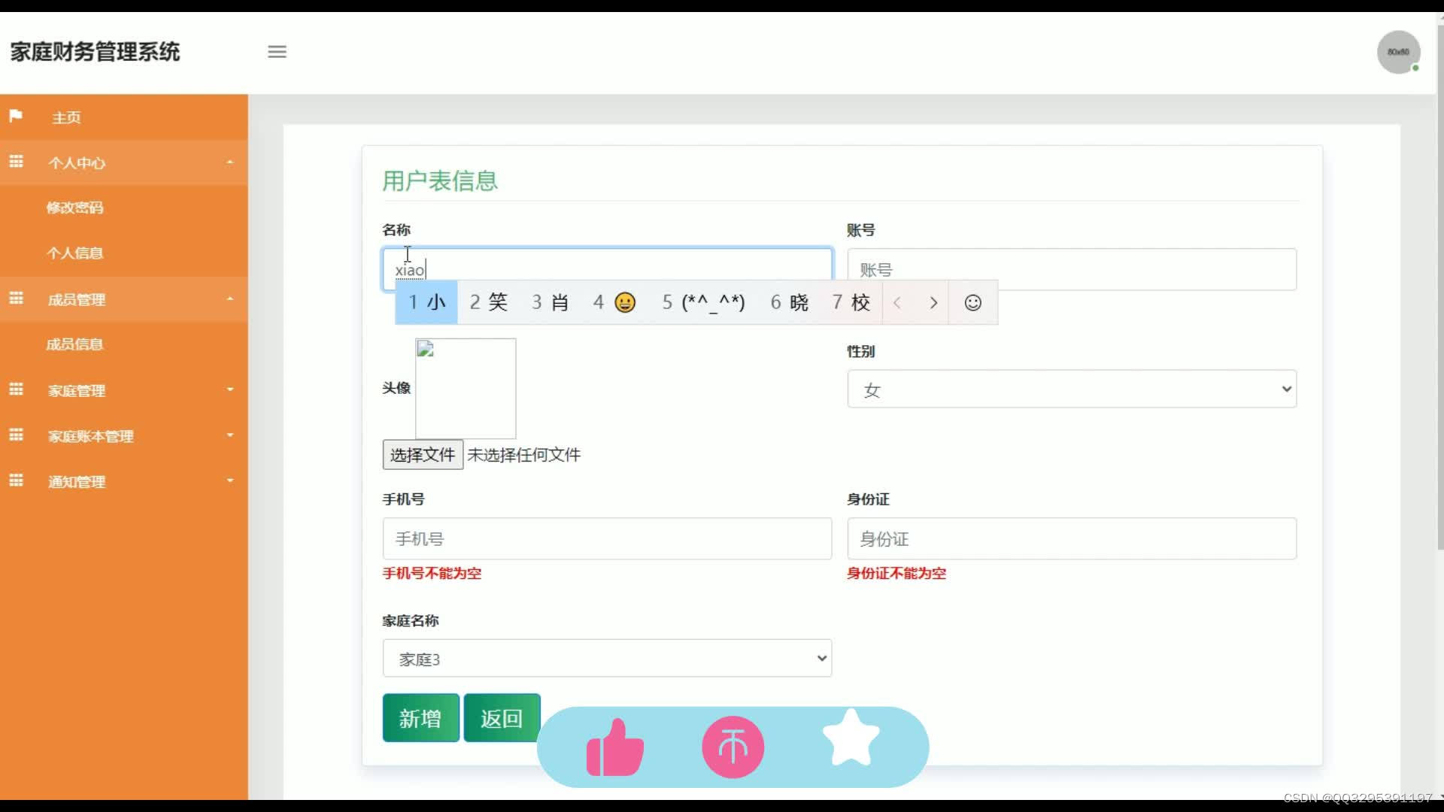This screenshot has height=812, width=1444.
Task: Select IME candidate 6 晓
Action: [789, 303]
